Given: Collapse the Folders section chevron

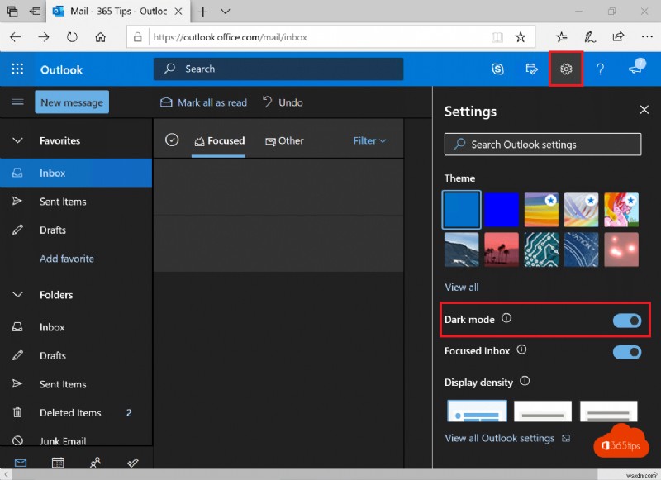Looking at the screenshot, I should coord(17,295).
